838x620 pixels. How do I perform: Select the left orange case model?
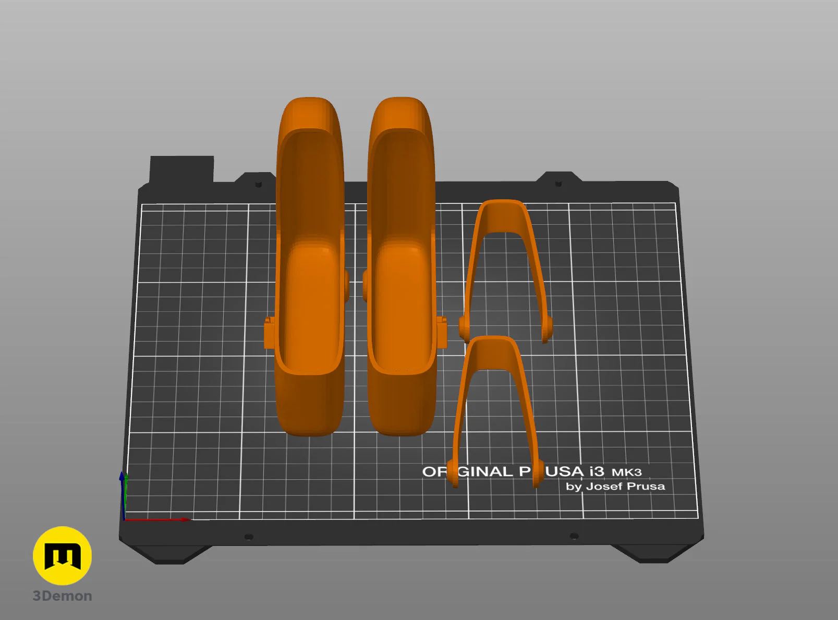coord(309,266)
